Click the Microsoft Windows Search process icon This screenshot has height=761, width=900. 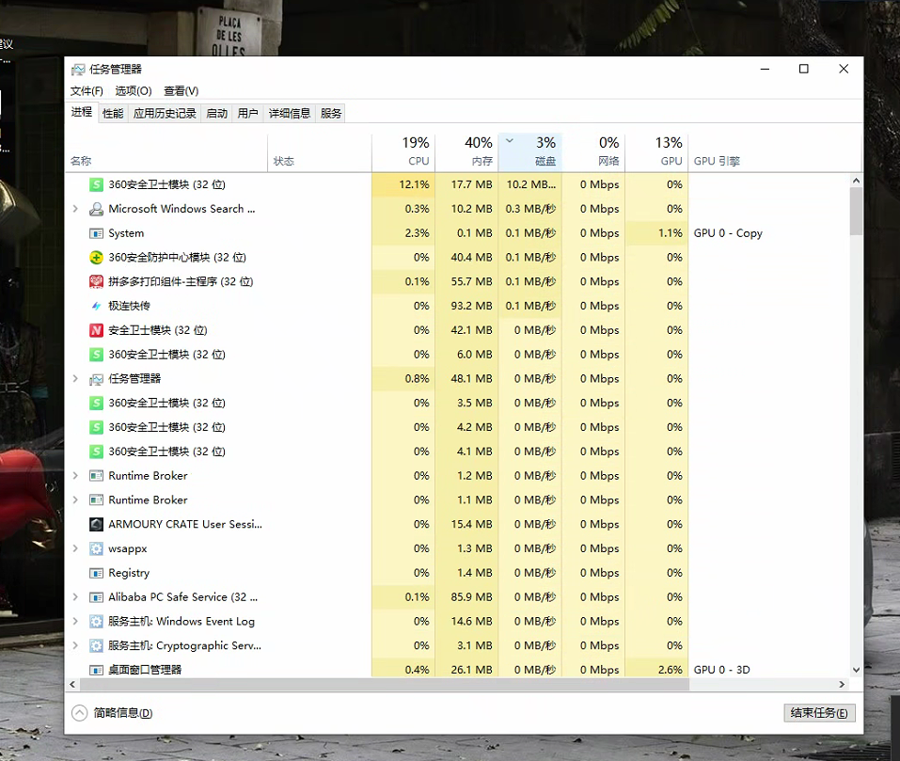[x=96, y=209]
